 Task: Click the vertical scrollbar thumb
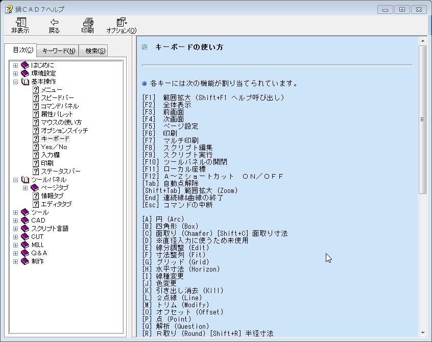tap(423, 119)
